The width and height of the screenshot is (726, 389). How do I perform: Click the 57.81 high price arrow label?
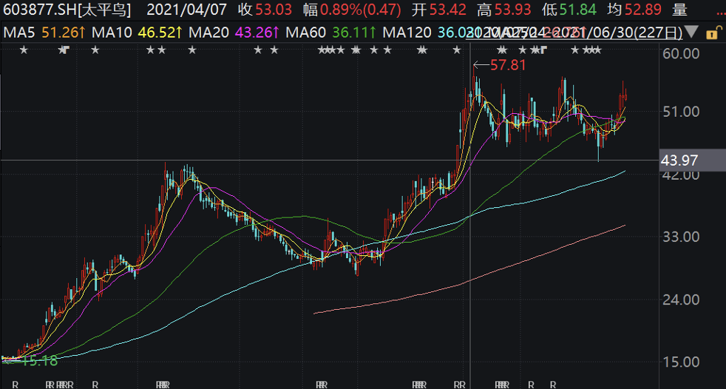(500, 65)
